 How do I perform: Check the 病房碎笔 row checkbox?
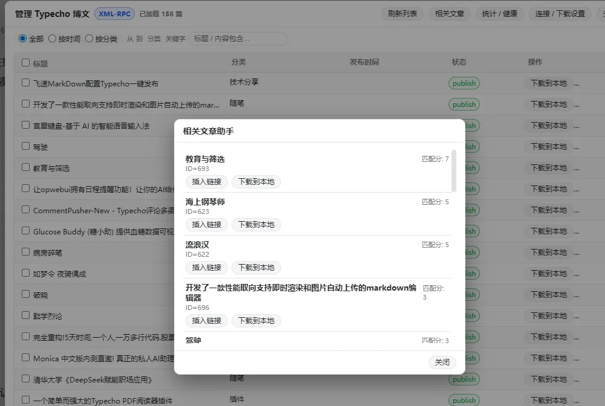click(x=25, y=252)
